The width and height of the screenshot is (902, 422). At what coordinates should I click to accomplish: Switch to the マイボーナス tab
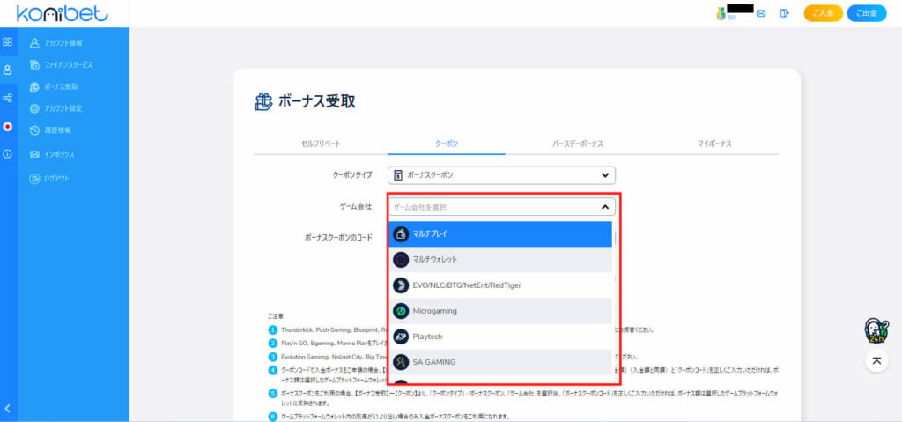pyautogui.click(x=713, y=144)
